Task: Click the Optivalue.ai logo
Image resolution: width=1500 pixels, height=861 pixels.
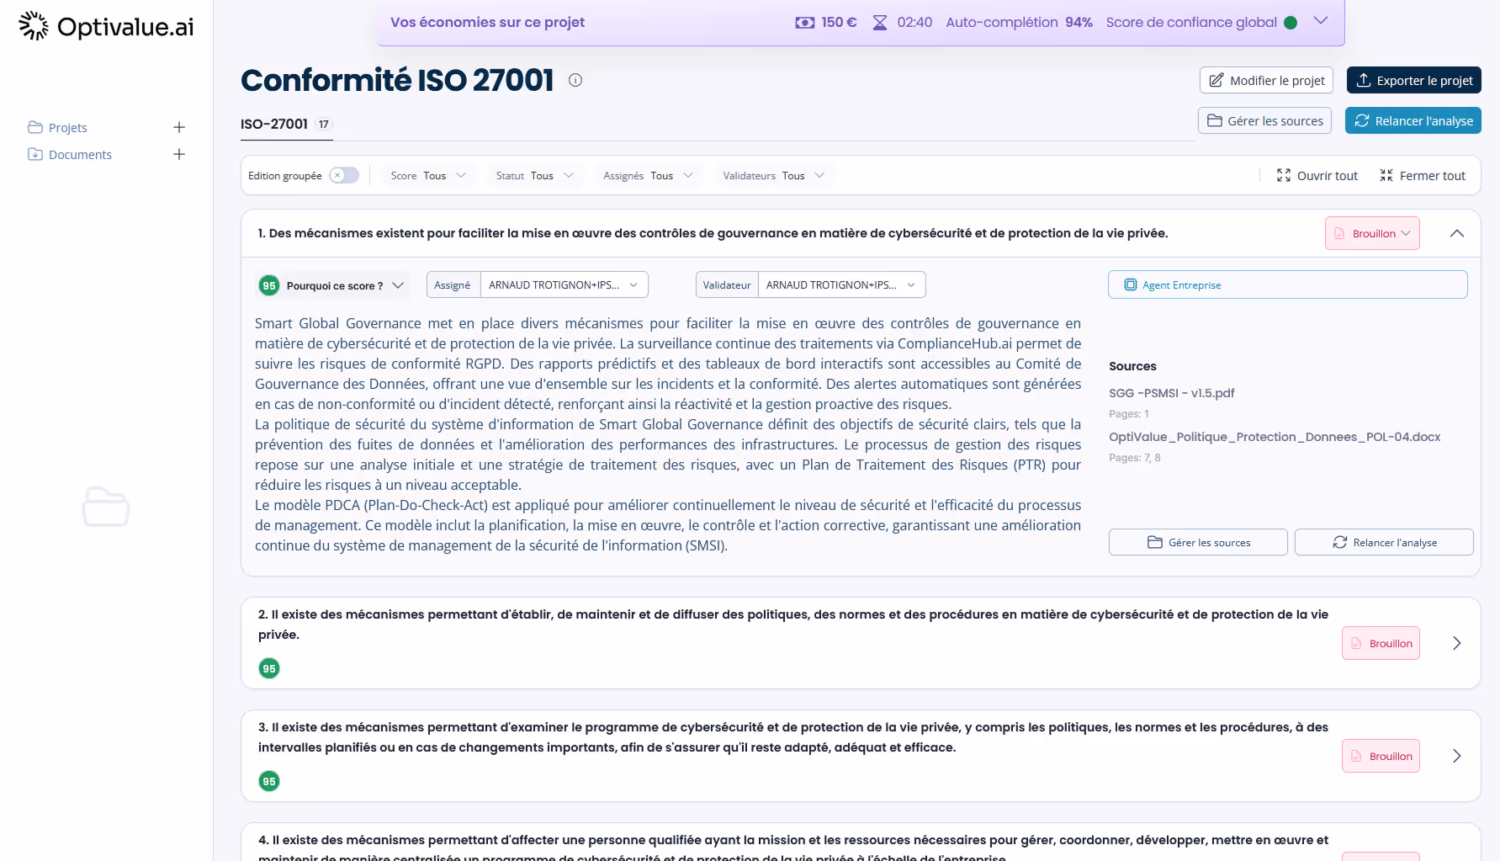Action: (106, 26)
